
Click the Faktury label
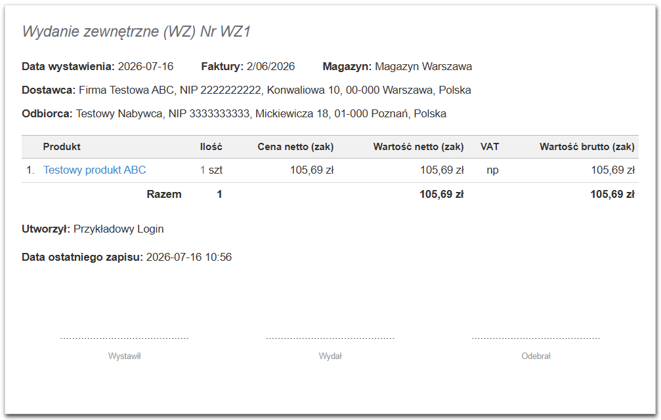pos(222,66)
